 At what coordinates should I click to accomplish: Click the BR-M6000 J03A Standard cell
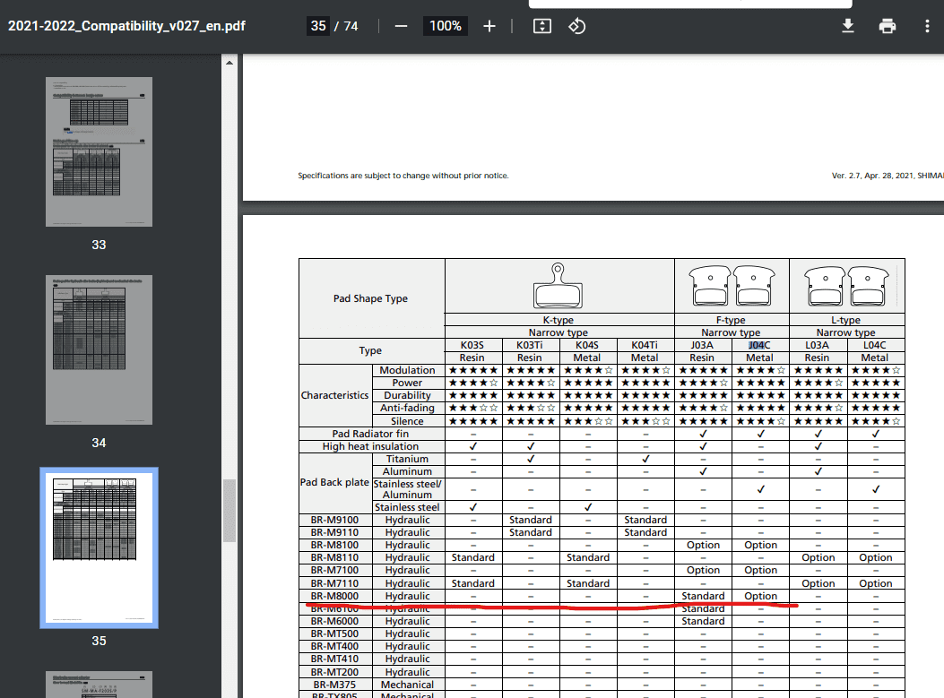click(703, 621)
